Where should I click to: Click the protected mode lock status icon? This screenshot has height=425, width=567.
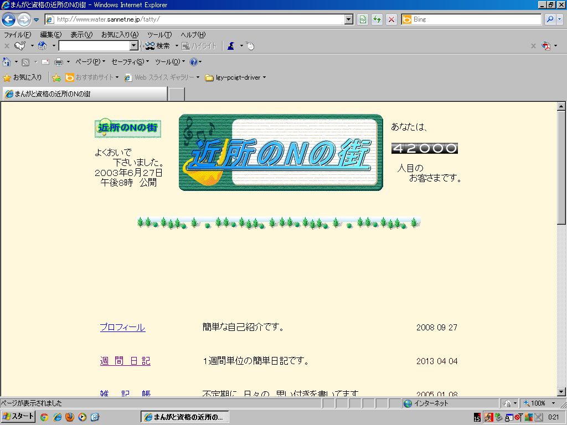(508, 403)
